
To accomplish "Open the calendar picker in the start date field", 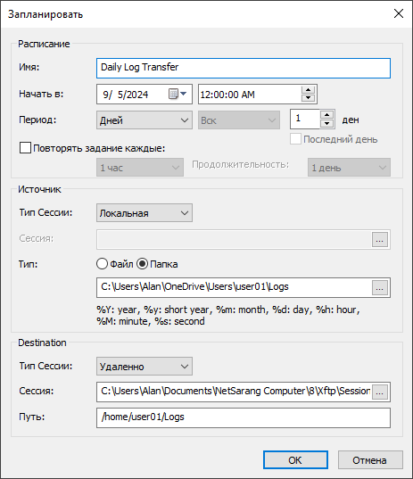I will click(x=178, y=94).
